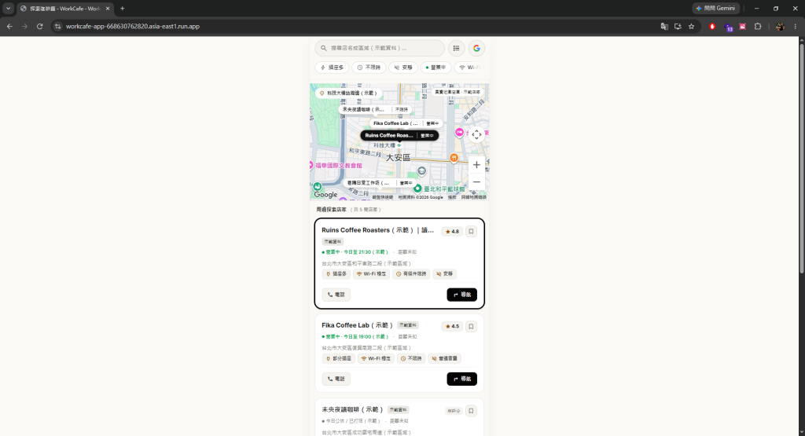Image resolution: width=805 pixels, height=436 pixels.
Task: Open a new browser tab
Action: coord(122,9)
